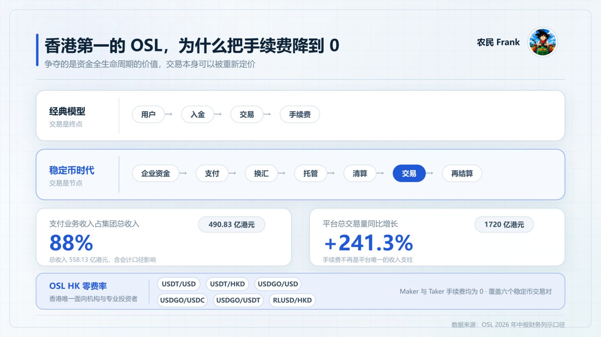Click the 交易是终点 caption

(x=66, y=124)
